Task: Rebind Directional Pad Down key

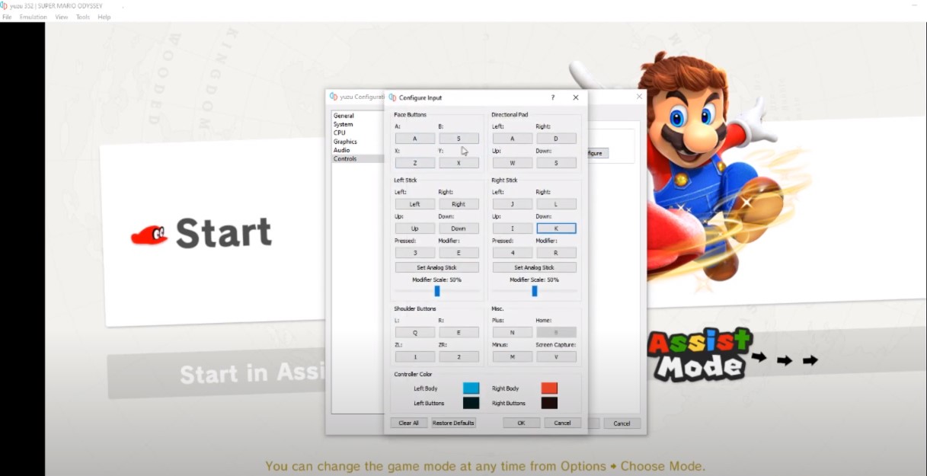Action: (556, 163)
